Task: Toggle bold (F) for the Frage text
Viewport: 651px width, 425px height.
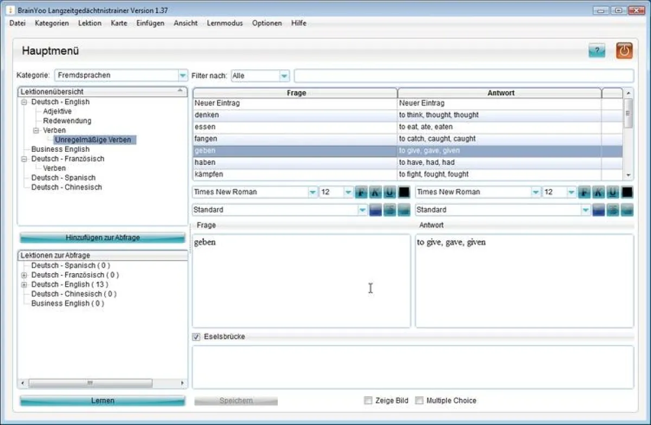Action: tap(361, 192)
